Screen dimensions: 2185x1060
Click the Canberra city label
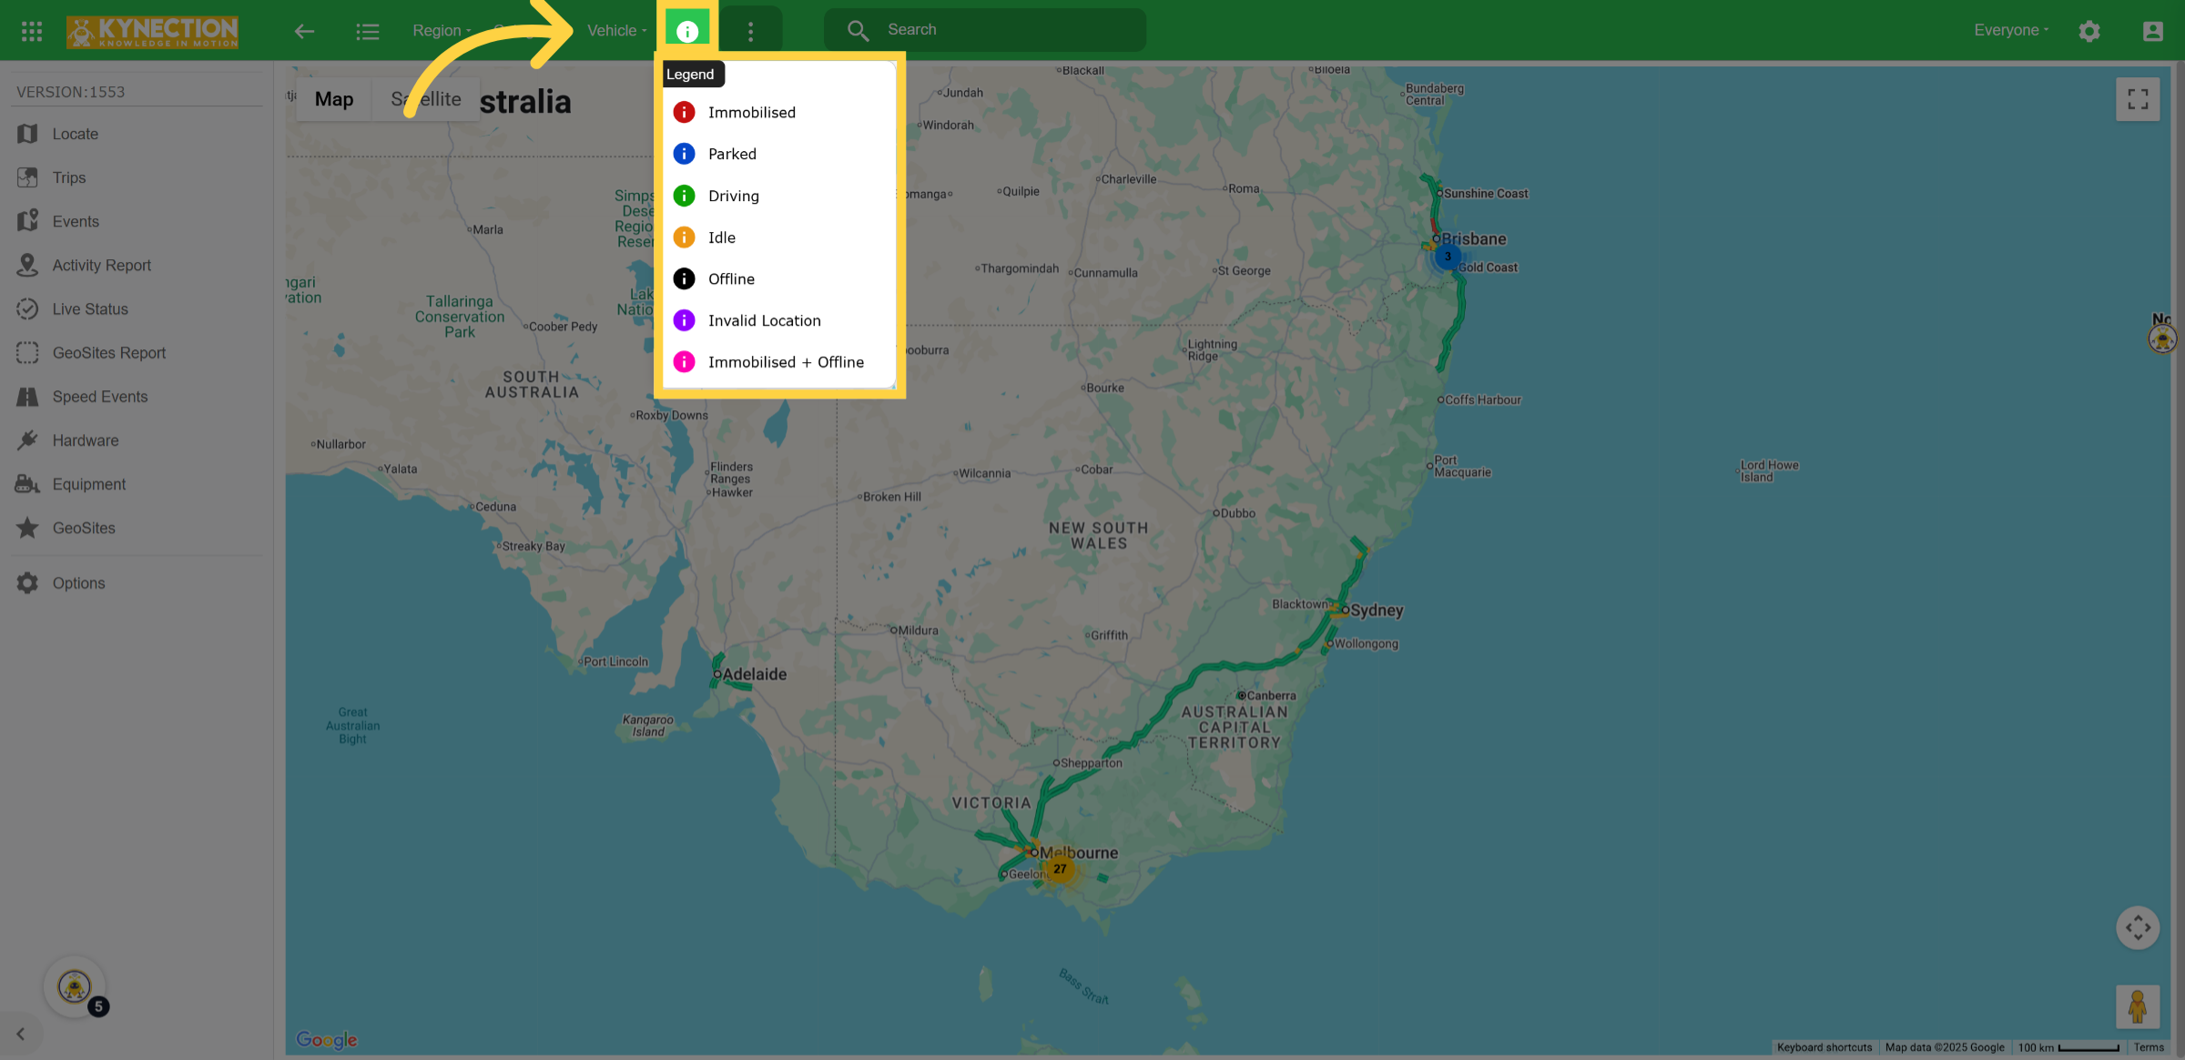pos(1271,696)
